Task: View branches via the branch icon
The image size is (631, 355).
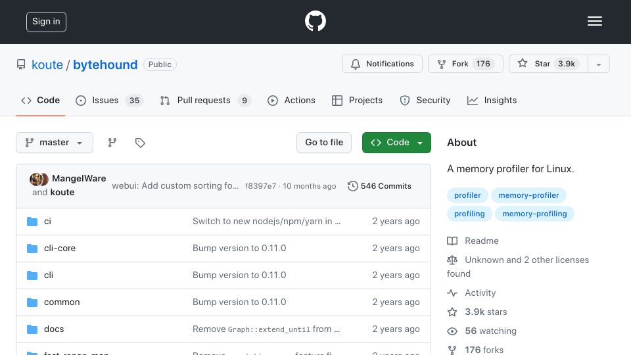Action: pos(112,143)
